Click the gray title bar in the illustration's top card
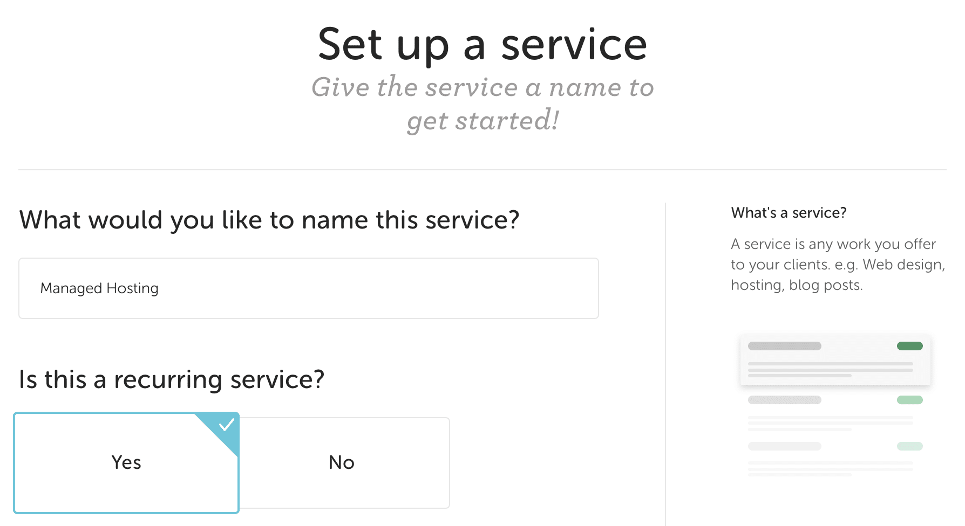The image size is (965, 526). click(784, 346)
